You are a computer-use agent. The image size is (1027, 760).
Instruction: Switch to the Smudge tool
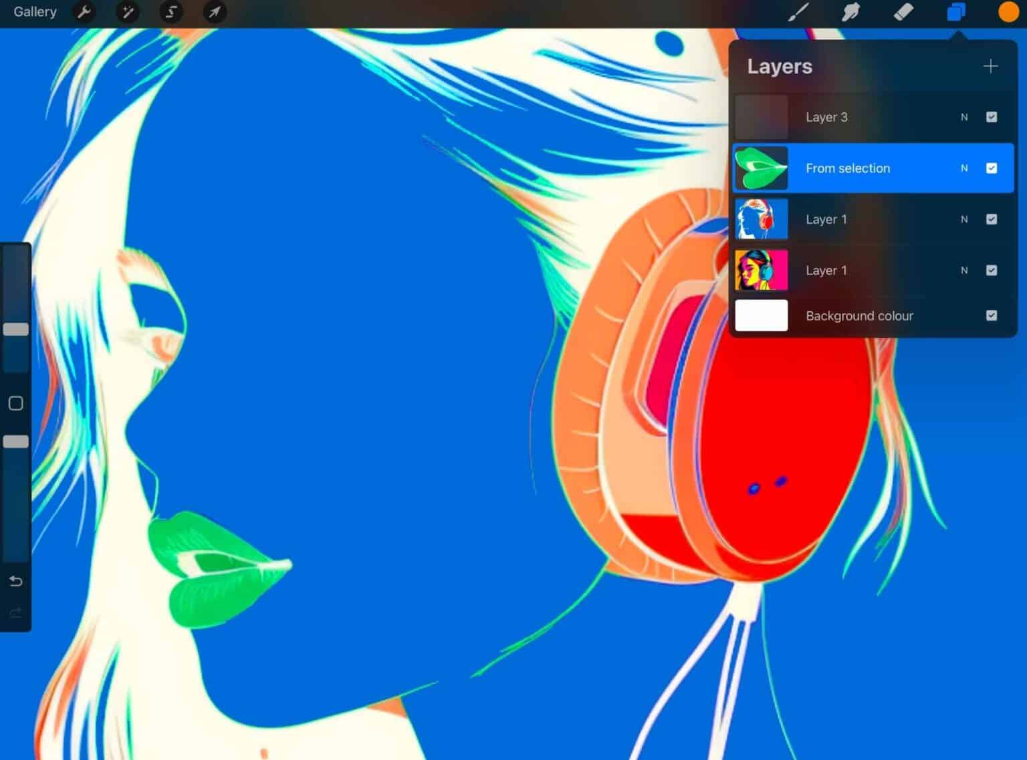850,12
